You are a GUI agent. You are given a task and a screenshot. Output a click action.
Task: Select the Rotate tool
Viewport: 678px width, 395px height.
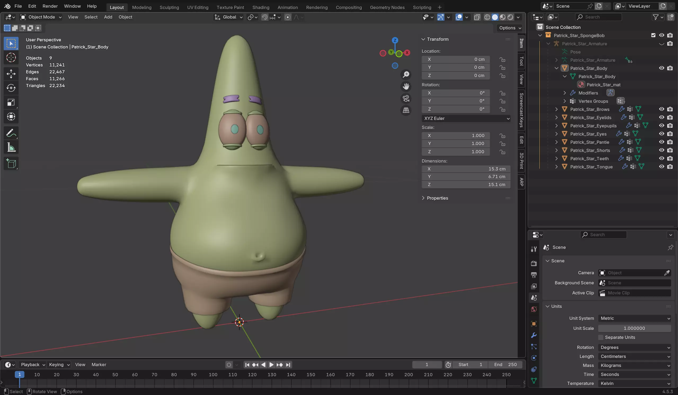click(x=11, y=88)
